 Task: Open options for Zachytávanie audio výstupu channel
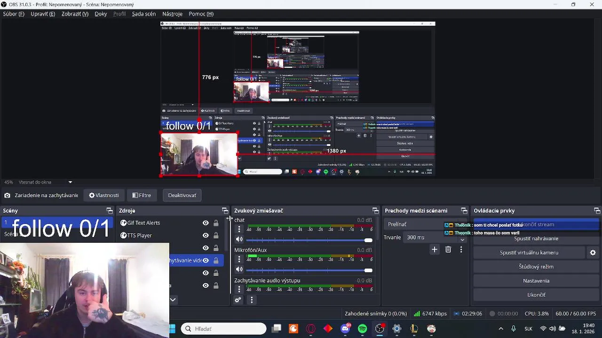239,289
